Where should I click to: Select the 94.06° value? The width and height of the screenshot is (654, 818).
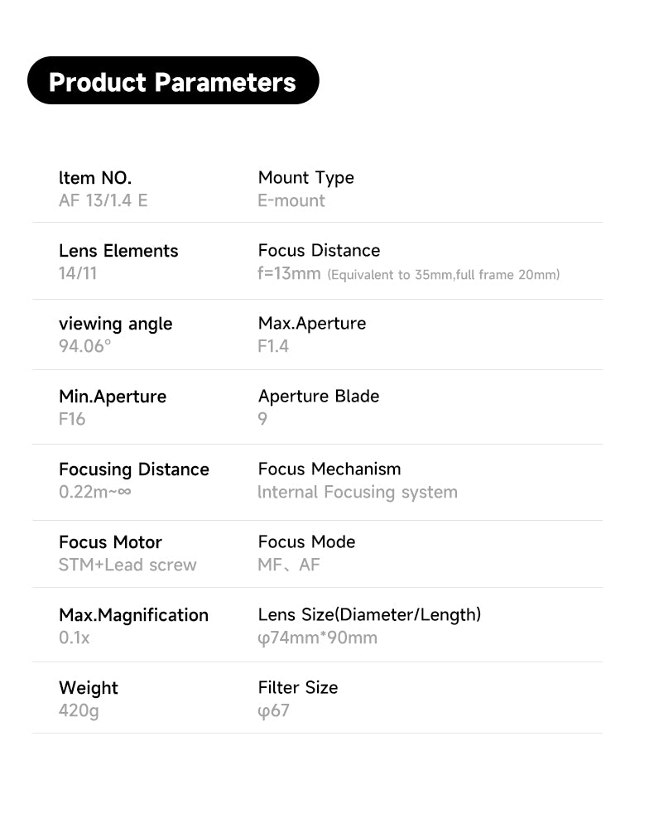84,346
